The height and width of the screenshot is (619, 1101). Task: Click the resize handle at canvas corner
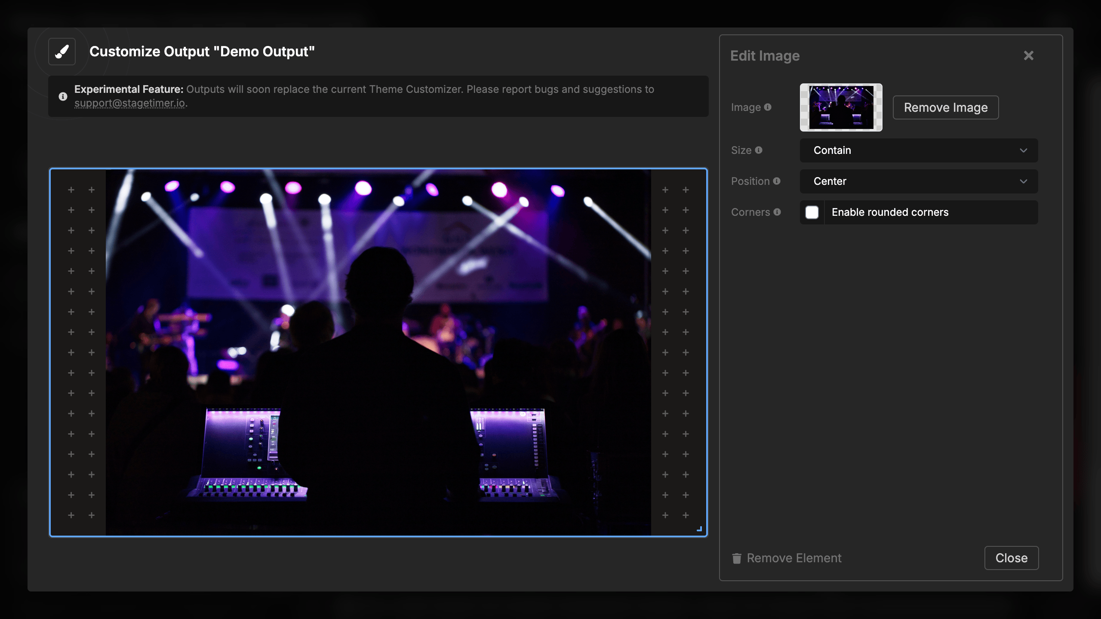point(699,529)
